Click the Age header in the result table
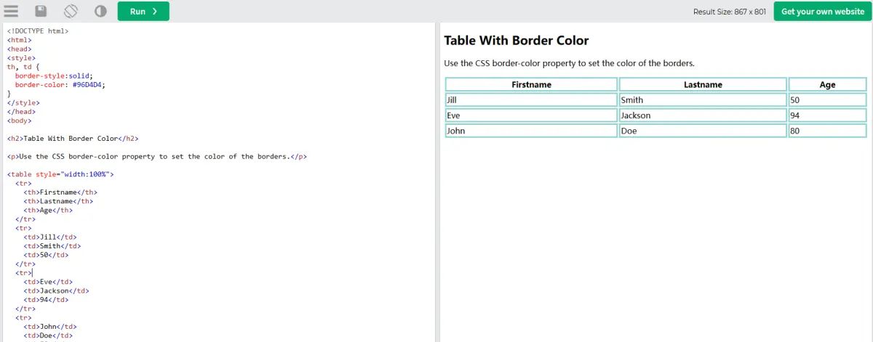Screen dimensions: 873x342 (x=827, y=84)
